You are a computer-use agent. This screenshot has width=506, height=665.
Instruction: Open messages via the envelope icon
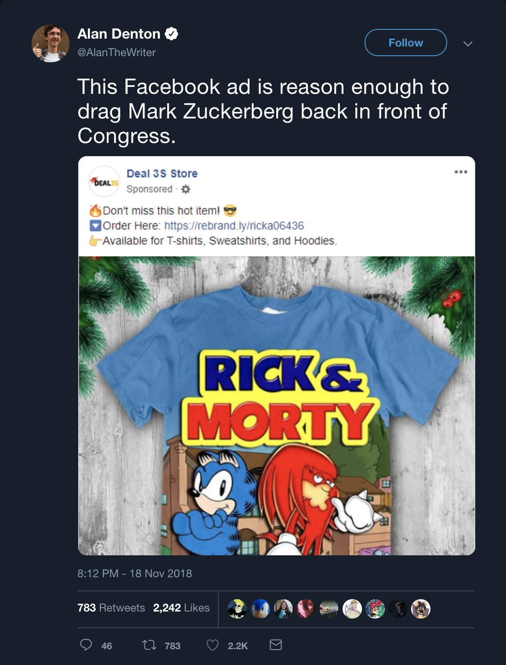pyautogui.click(x=276, y=645)
